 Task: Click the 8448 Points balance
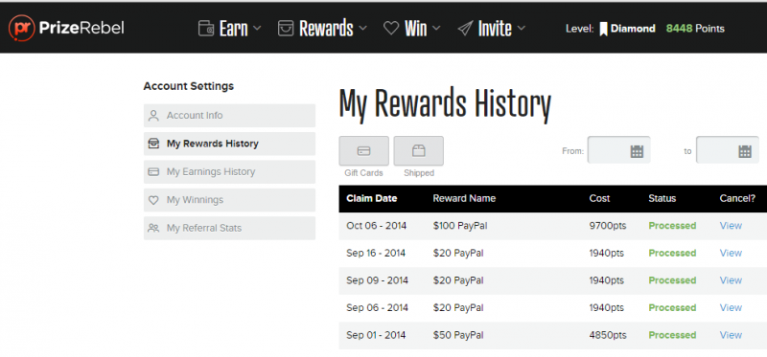(x=695, y=29)
